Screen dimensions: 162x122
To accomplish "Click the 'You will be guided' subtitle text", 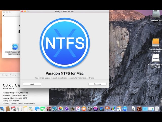I will tap(65, 78).
